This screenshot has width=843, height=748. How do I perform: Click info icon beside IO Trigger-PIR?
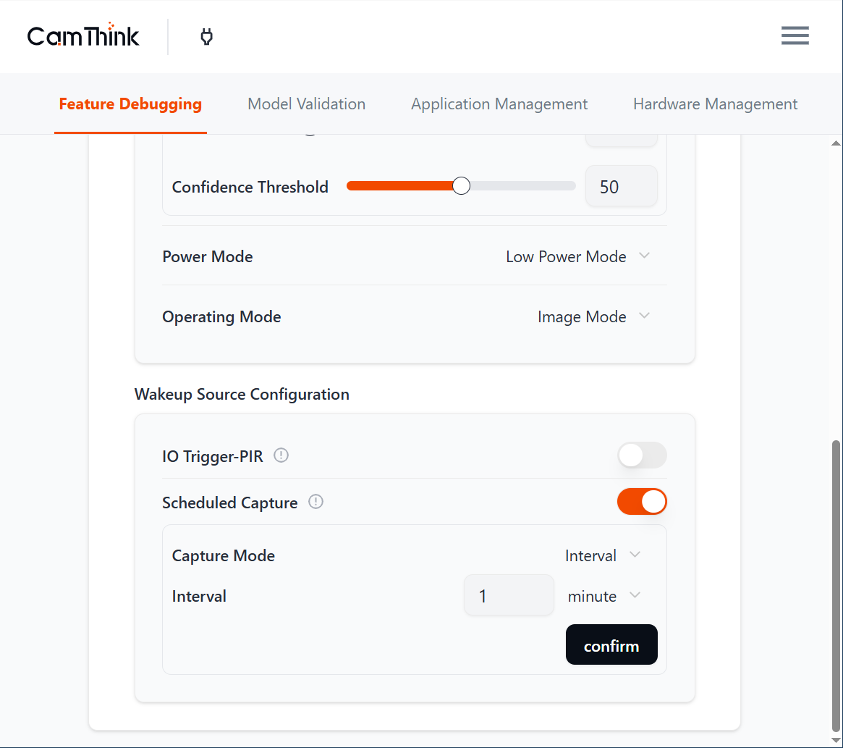281,455
